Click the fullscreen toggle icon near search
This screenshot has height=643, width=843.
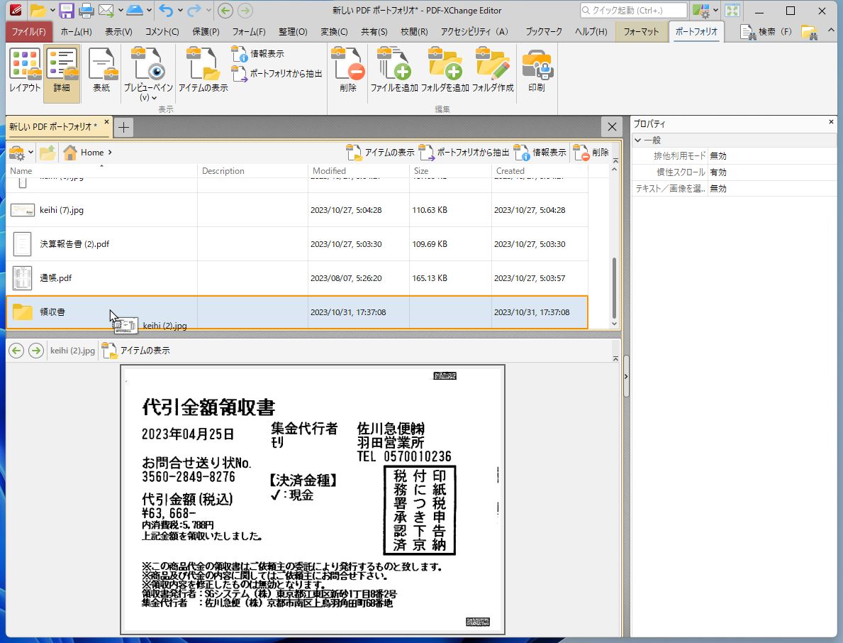(732, 10)
